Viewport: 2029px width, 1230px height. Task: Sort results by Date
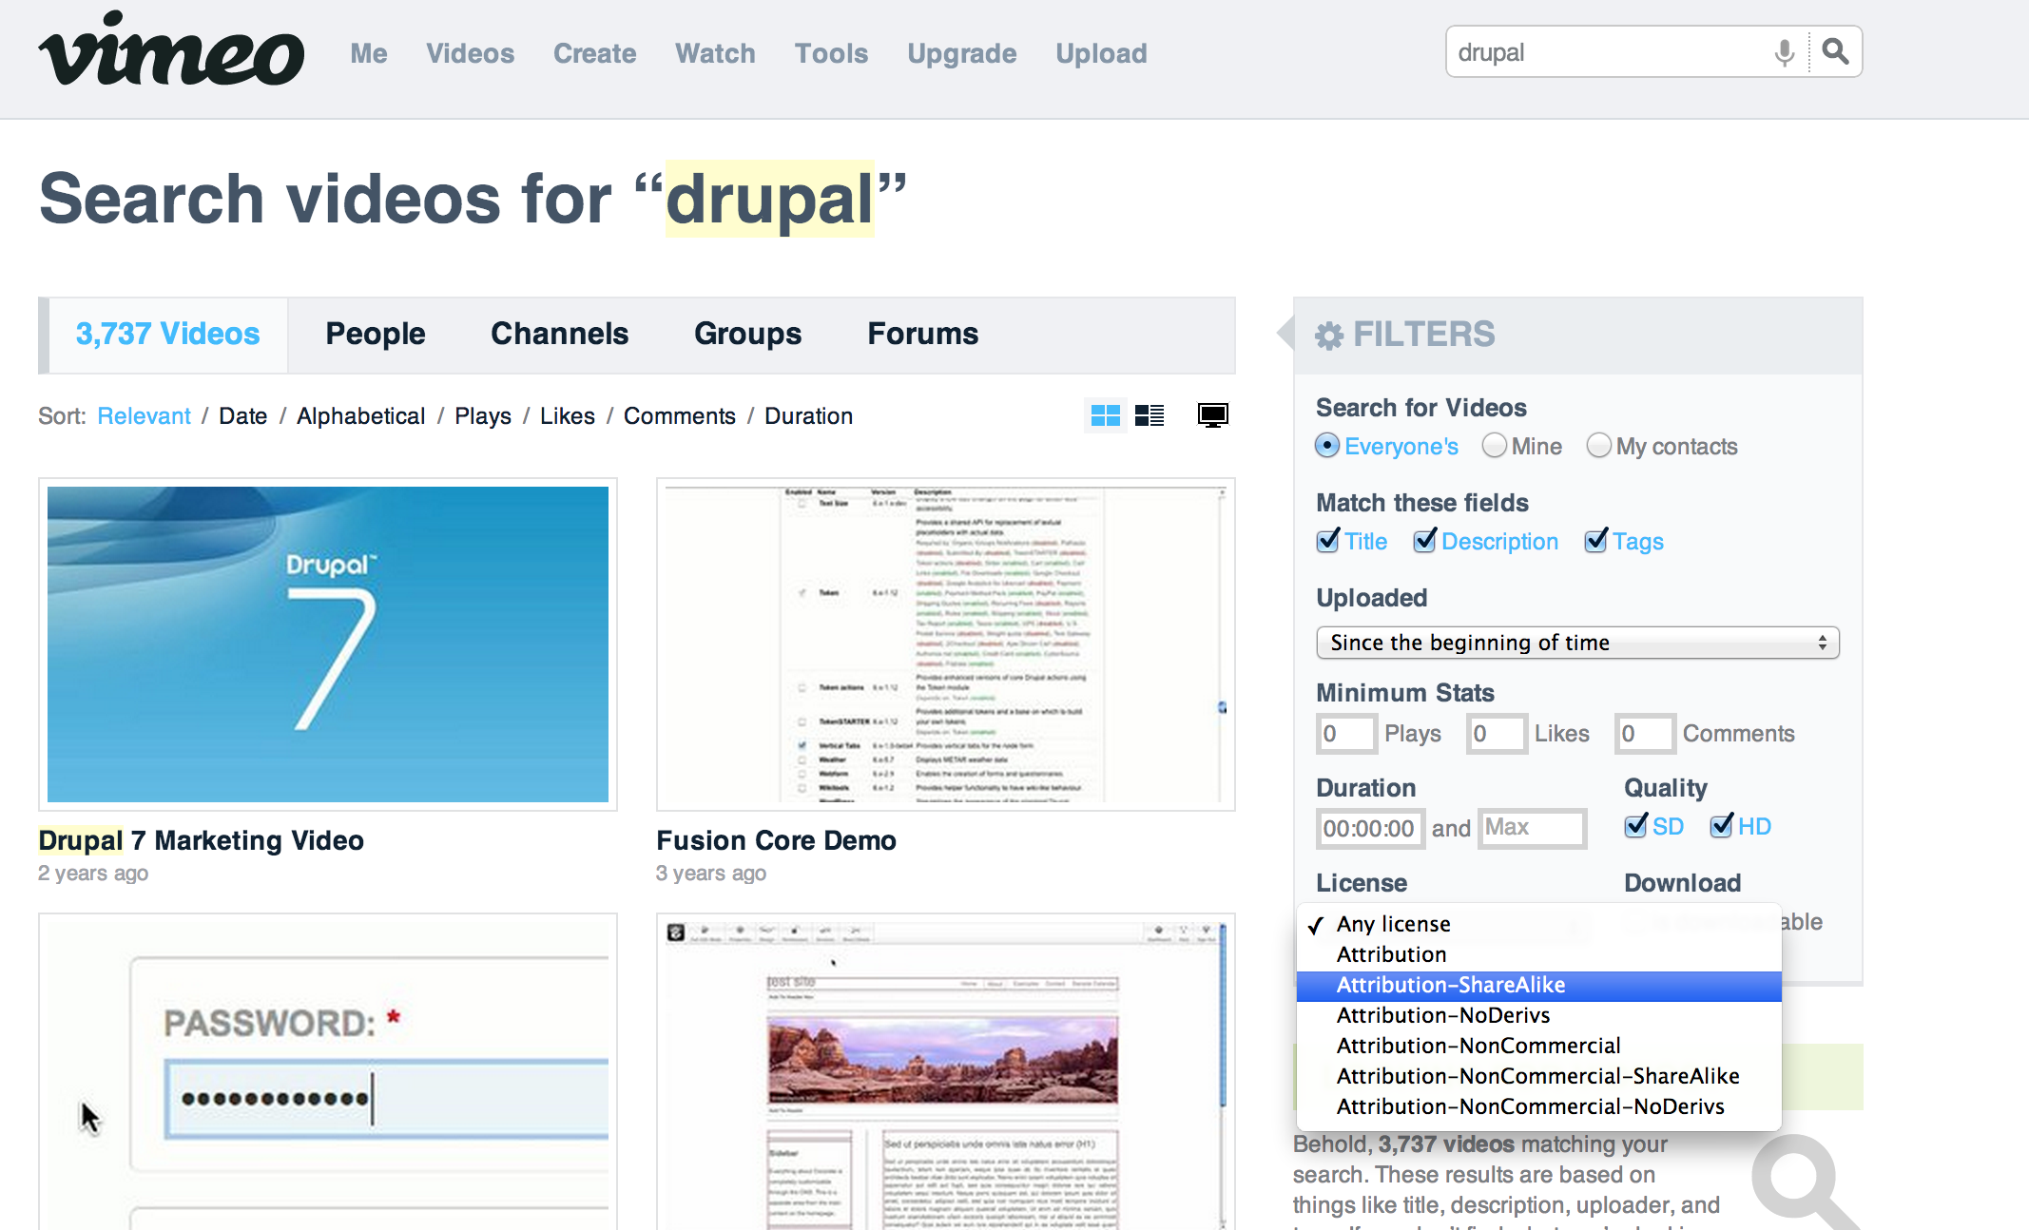point(243,416)
